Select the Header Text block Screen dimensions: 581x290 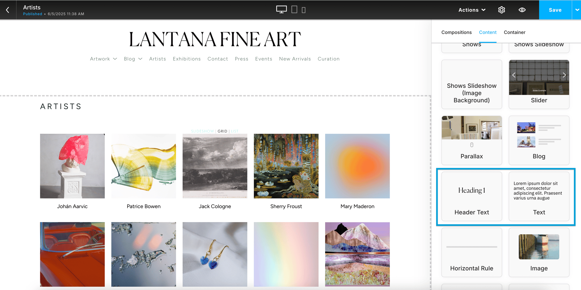point(472,196)
